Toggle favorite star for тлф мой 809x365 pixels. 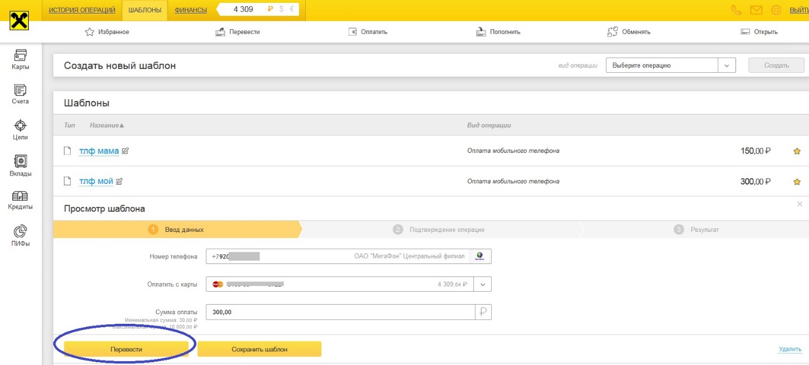point(797,182)
